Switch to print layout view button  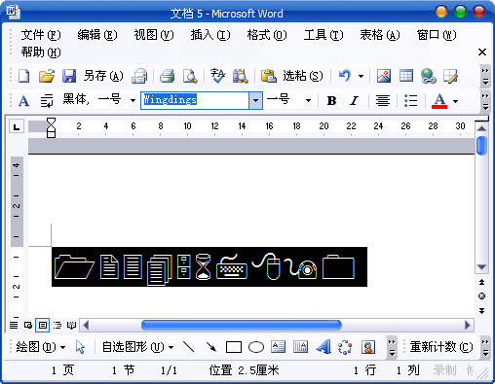pos(43,325)
